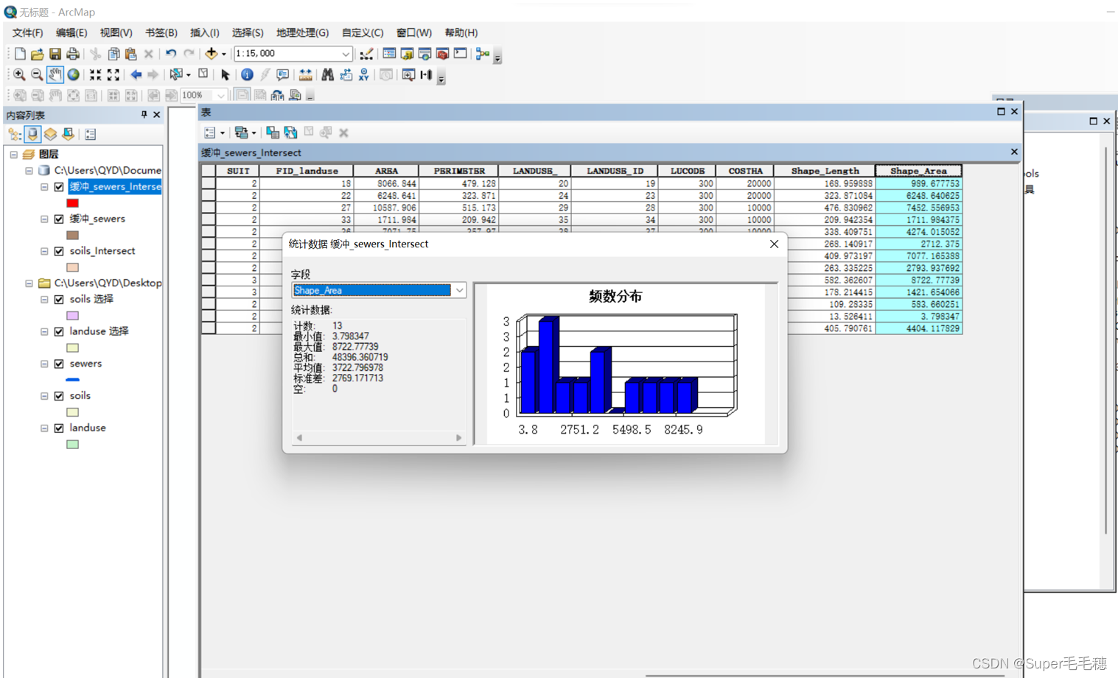Click the COSTHA column header
This screenshot has width=1118, height=678.
pos(745,171)
